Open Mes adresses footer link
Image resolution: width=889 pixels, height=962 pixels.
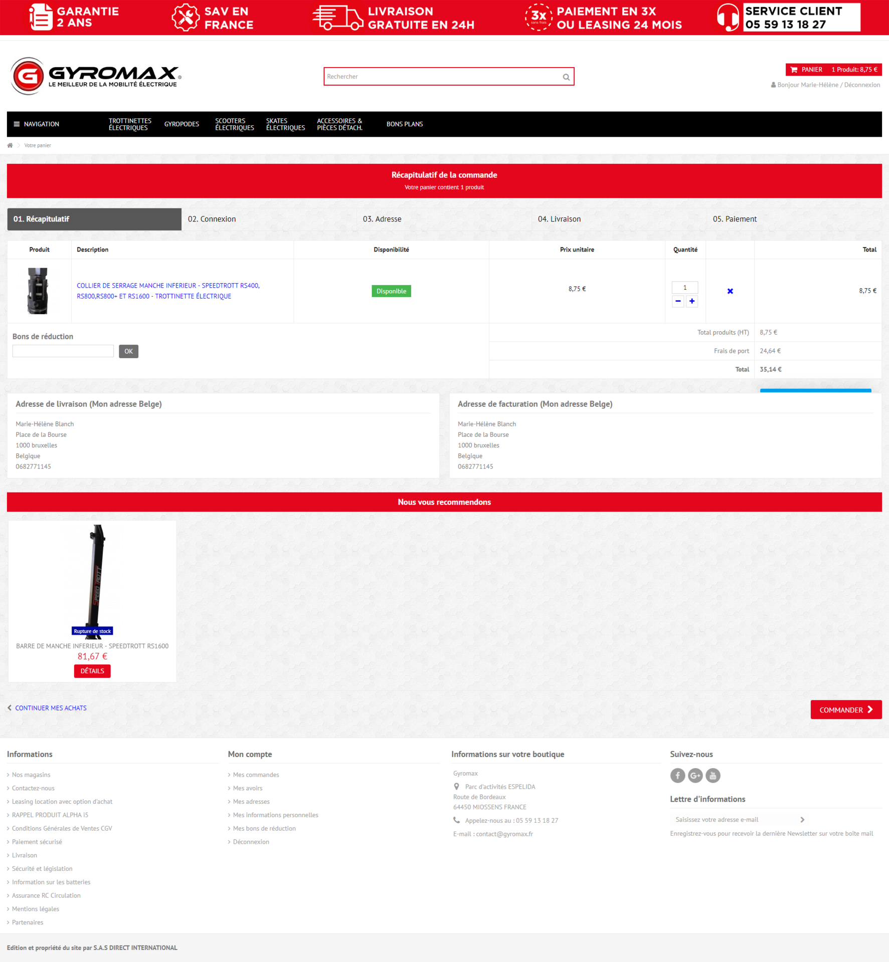click(251, 802)
